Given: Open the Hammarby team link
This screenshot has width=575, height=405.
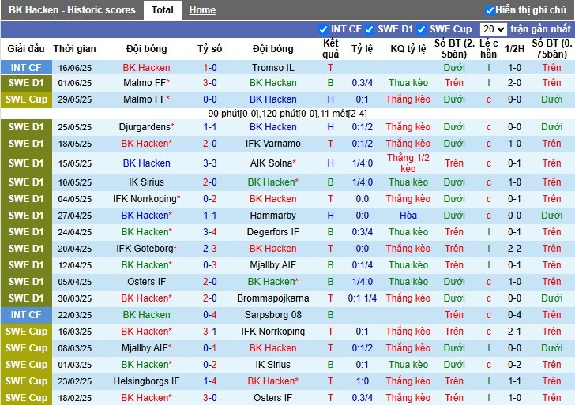Looking at the screenshot, I should (272, 216).
